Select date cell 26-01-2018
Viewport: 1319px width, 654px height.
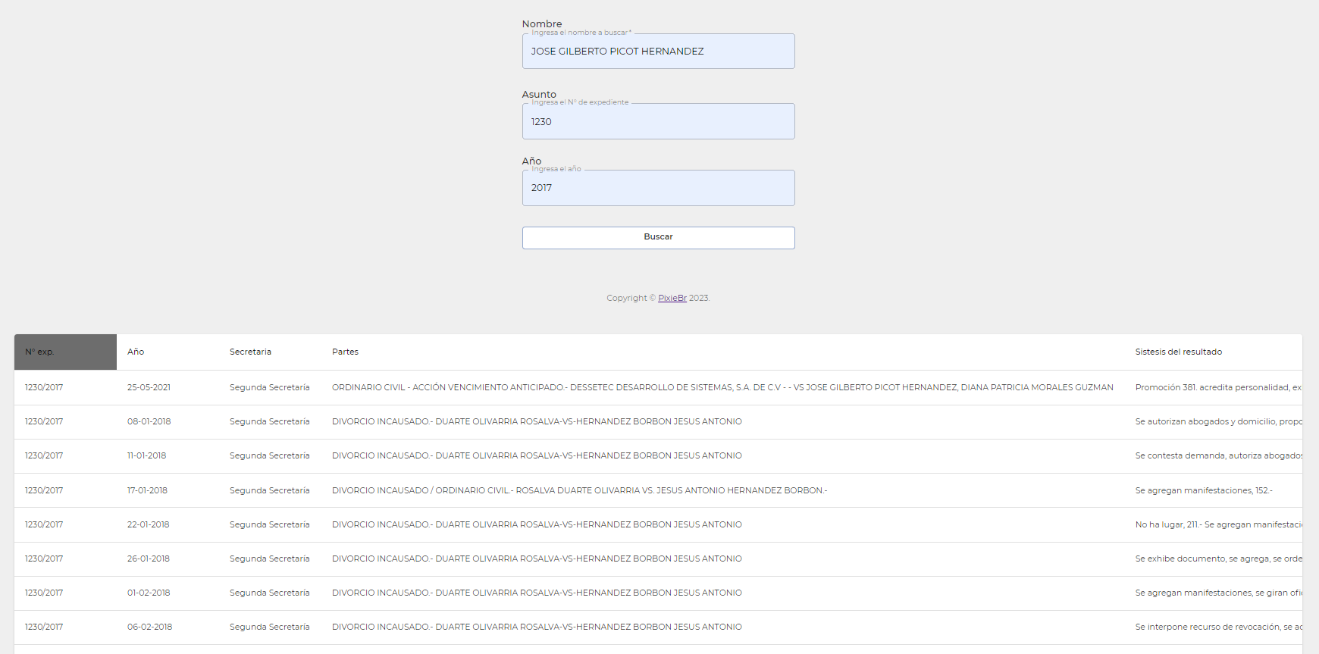[x=148, y=559]
